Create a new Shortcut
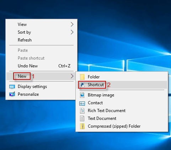This screenshot has width=171, height=150. [x=122, y=85]
